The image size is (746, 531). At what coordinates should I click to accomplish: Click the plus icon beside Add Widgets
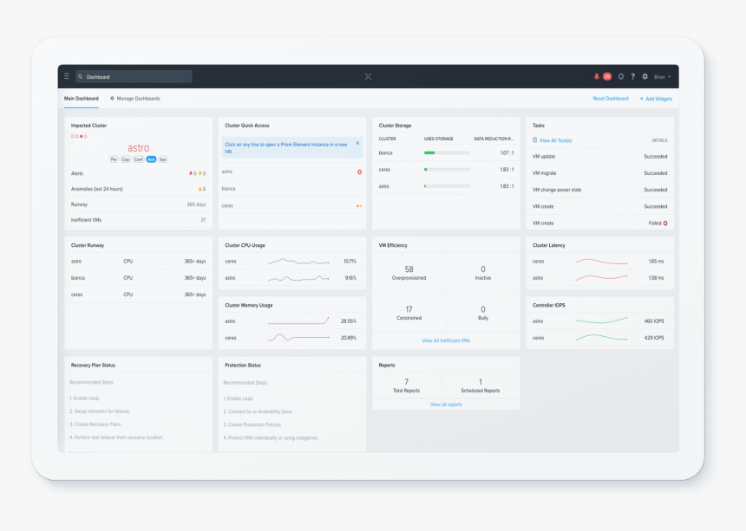coord(641,99)
